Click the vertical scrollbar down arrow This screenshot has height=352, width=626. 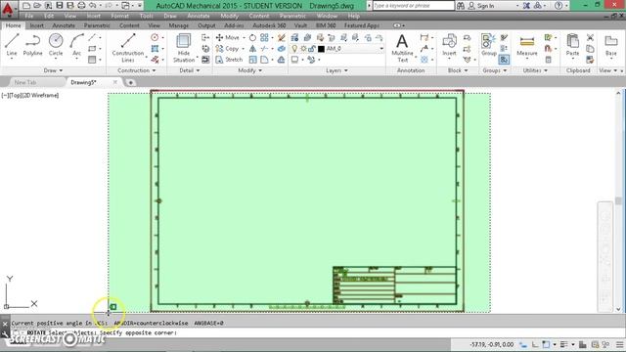coord(618,309)
